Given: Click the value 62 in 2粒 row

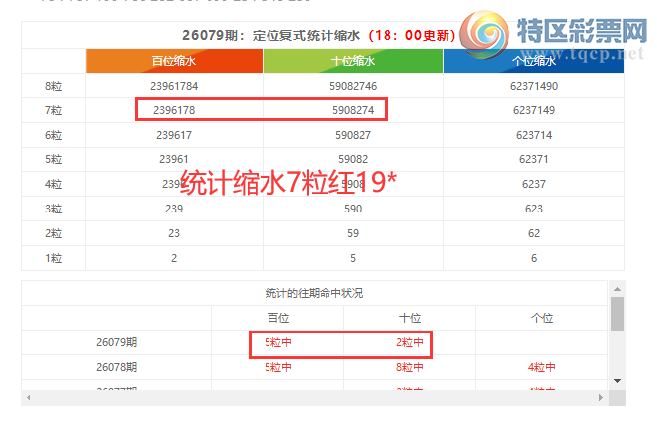Looking at the screenshot, I should (534, 233).
